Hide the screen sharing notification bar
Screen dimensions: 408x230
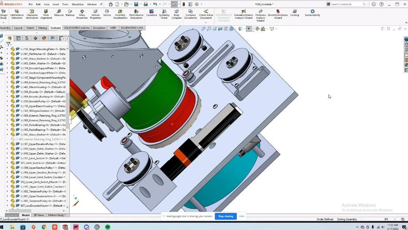click(x=241, y=216)
